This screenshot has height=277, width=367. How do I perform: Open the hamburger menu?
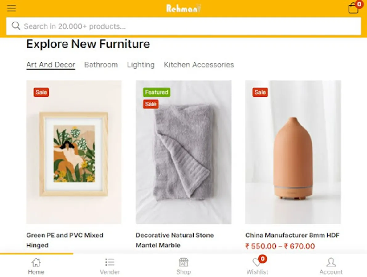12,8
